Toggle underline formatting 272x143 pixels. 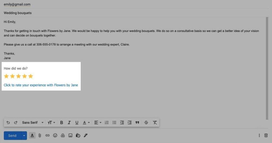(x=77, y=123)
